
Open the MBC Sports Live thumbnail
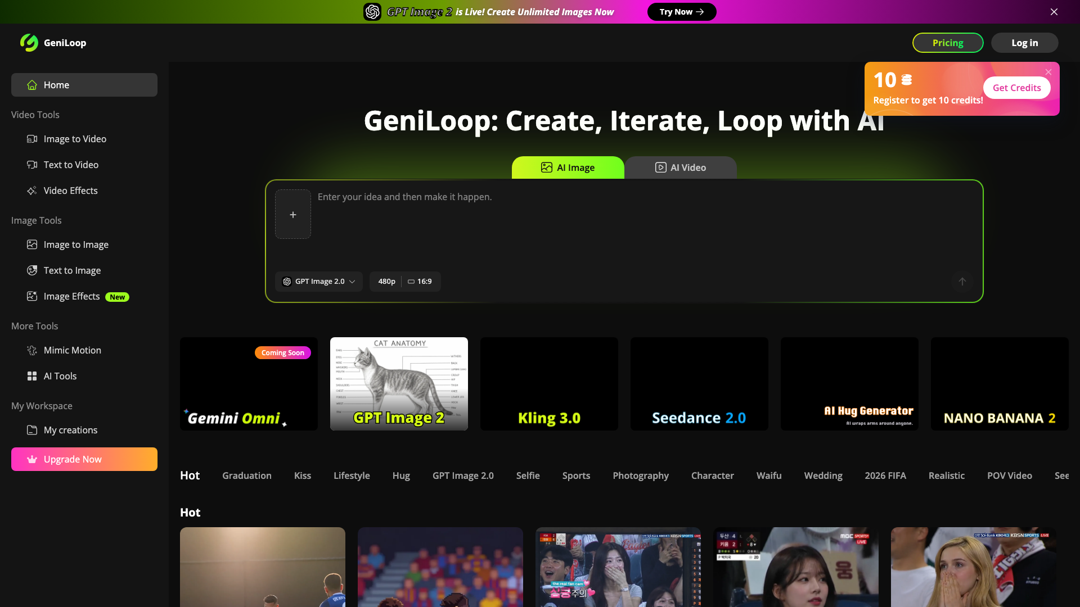tap(796, 567)
